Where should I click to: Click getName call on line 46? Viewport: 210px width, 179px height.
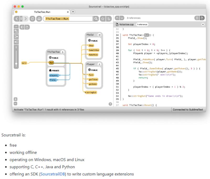point(172,72)
